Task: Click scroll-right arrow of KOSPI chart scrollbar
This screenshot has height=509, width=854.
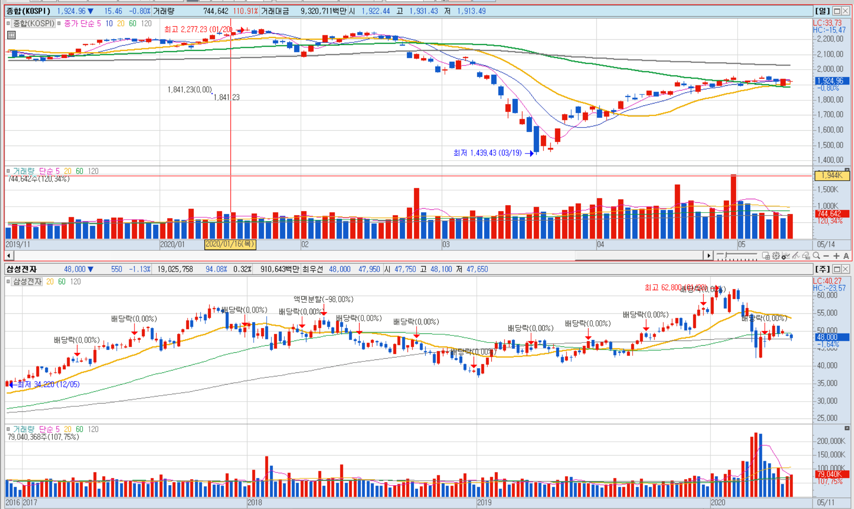Action: [708, 255]
